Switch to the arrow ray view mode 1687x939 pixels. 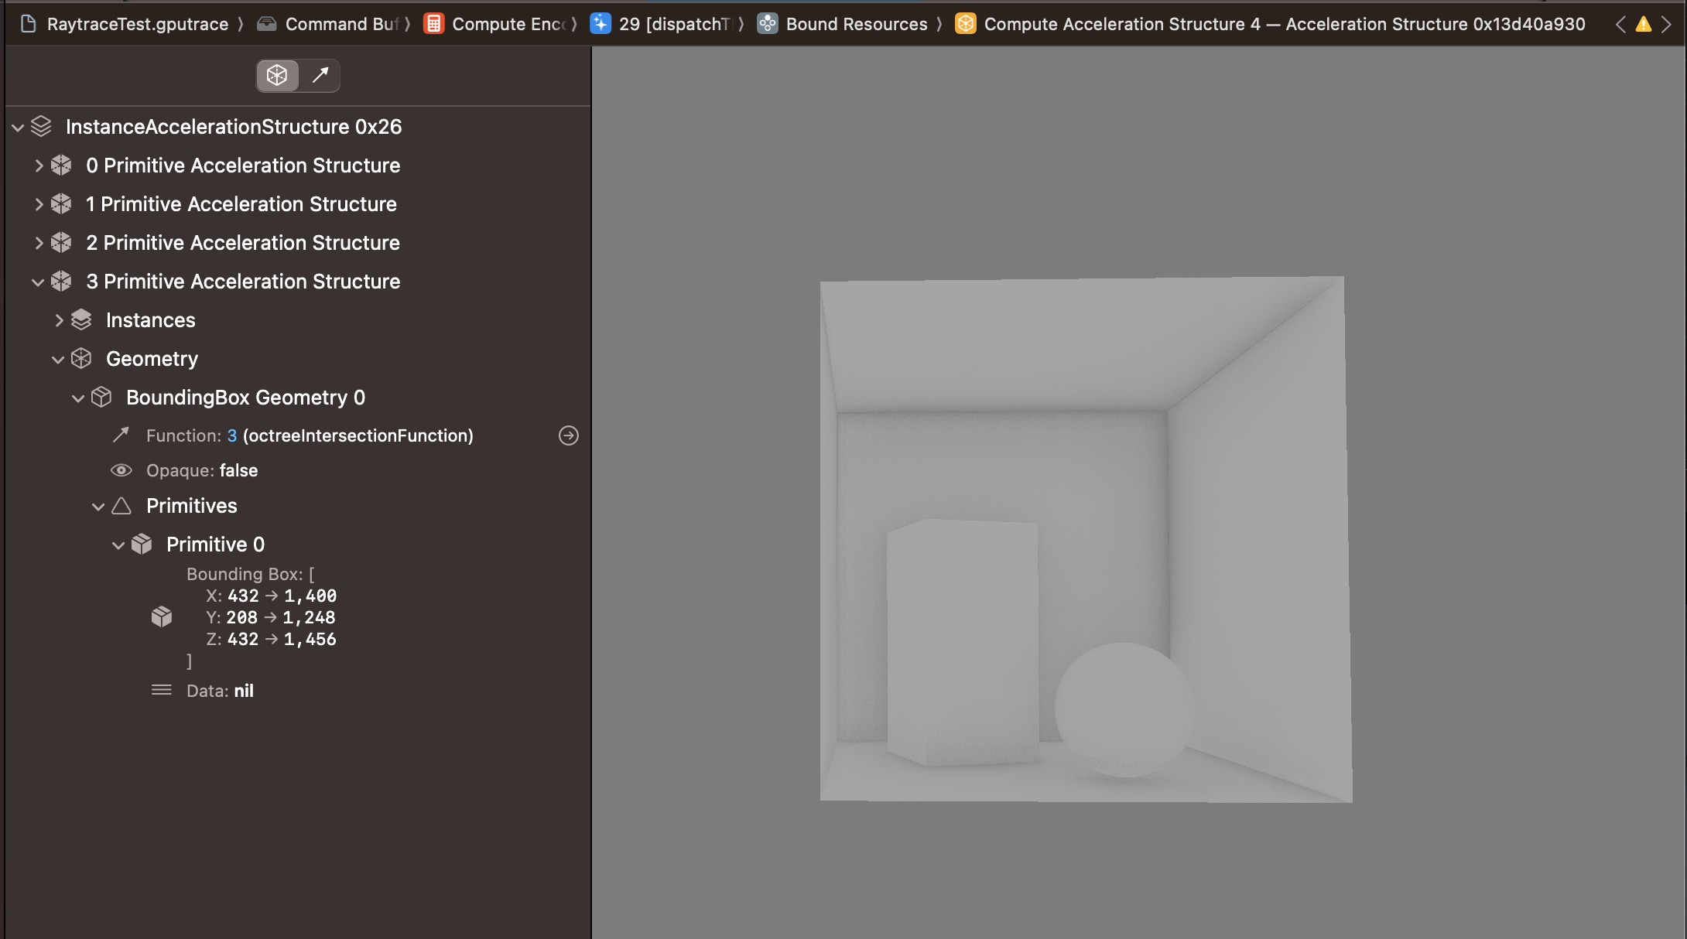click(320, 75)
